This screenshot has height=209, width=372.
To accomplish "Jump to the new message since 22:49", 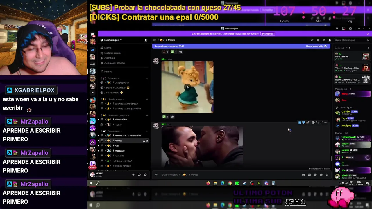I will click(169, 46).
